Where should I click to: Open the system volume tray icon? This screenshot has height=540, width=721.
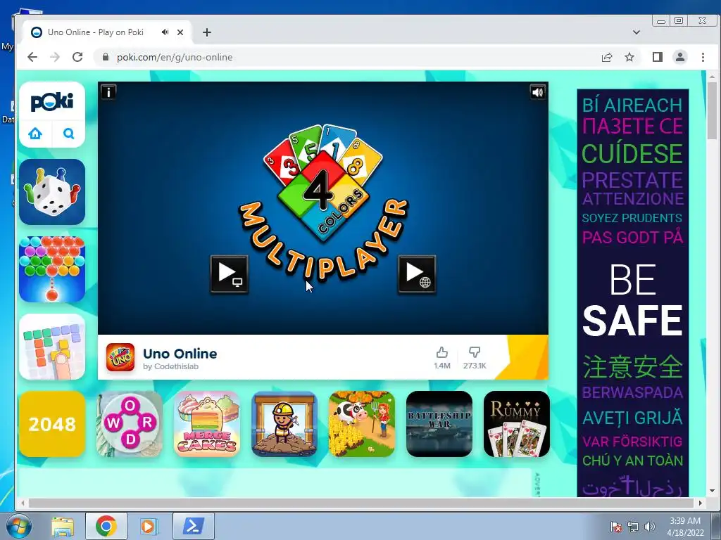[650, 527]
